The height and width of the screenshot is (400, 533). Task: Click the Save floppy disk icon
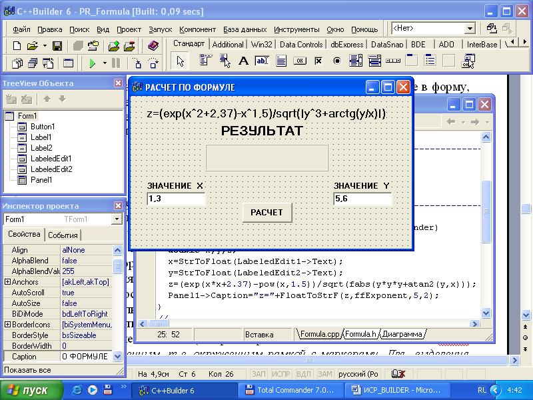[57, 45]
